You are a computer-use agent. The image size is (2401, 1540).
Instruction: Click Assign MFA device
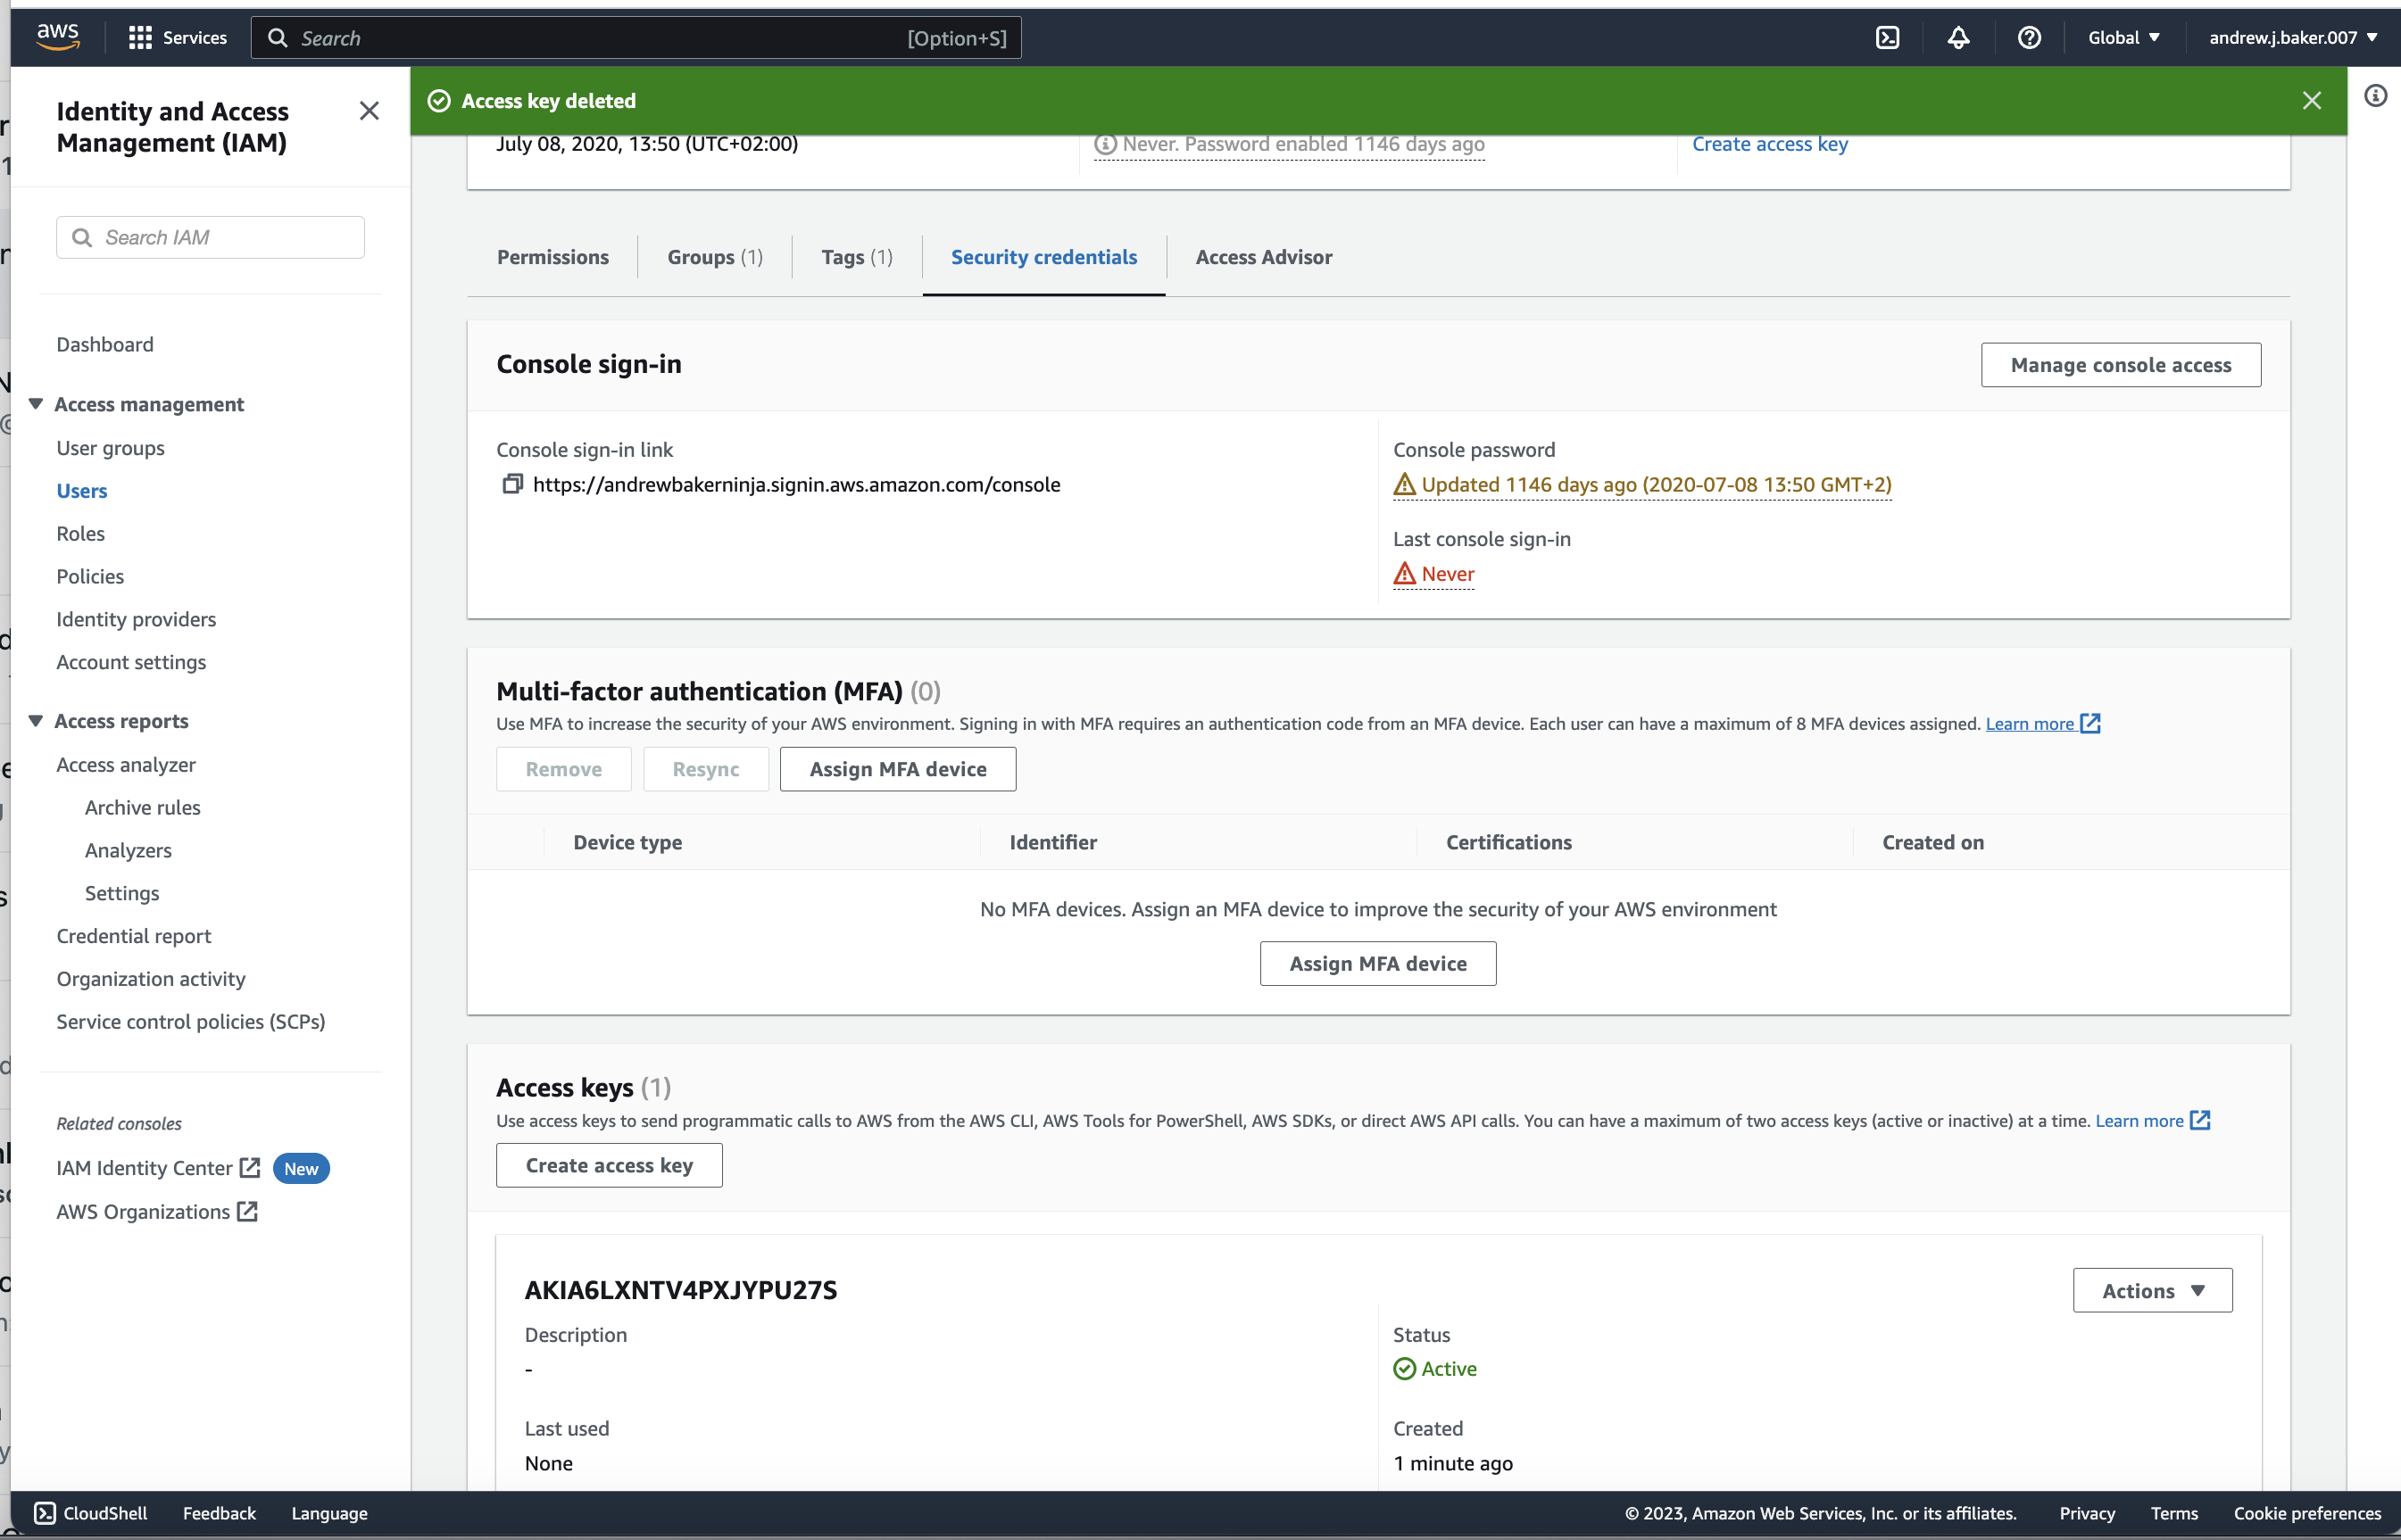coord(897,769)
